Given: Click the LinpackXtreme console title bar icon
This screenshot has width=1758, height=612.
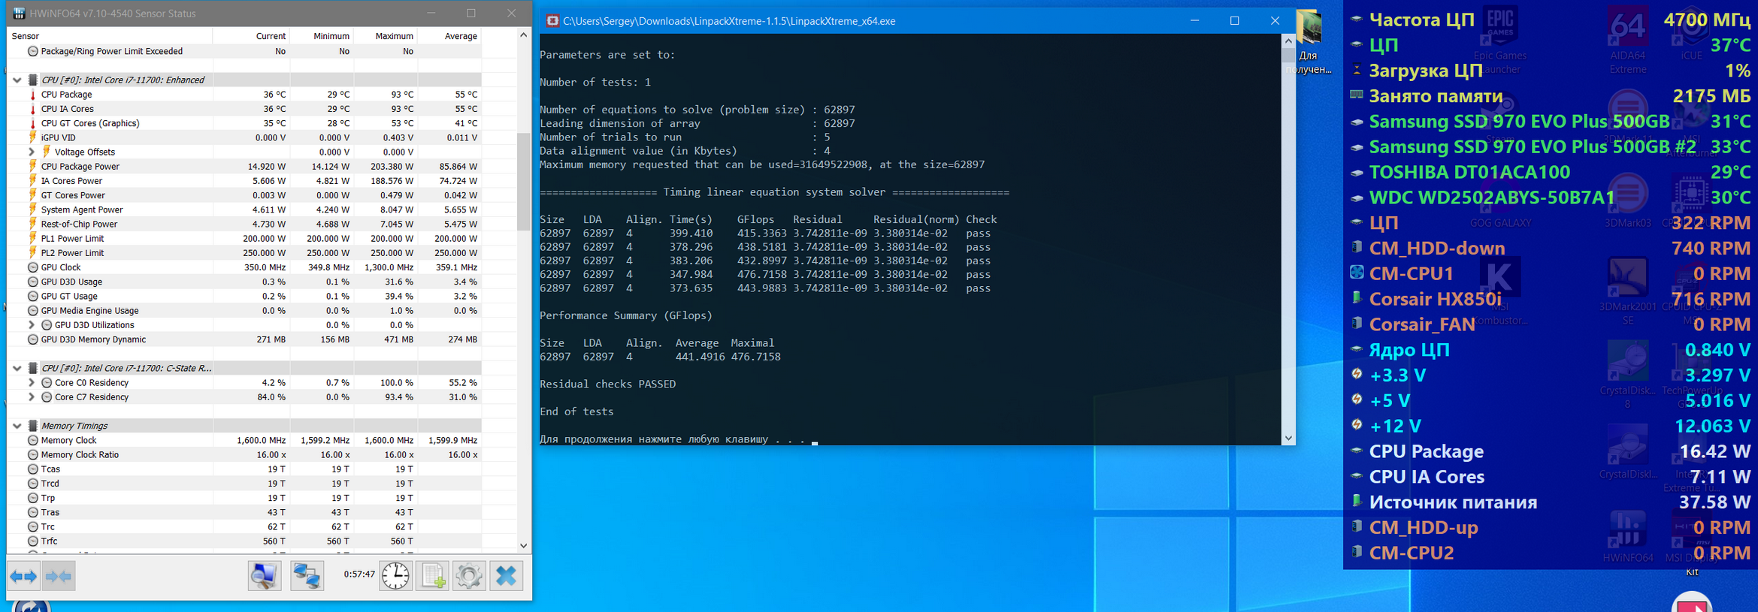Looking at the screenshot, I should pyautogui.click(x=552, y=21).
